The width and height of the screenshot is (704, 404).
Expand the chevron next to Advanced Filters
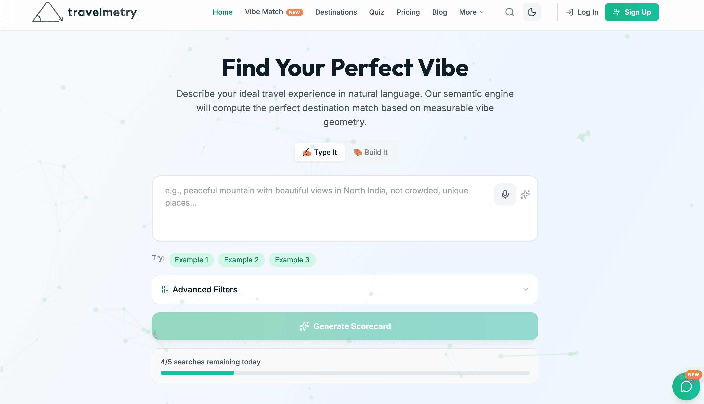pyautogui.click(x=525, y=289)
